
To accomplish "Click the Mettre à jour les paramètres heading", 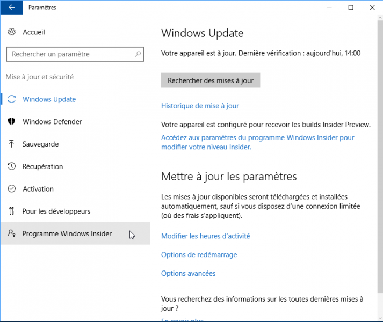I will click(x=229, y=176).
